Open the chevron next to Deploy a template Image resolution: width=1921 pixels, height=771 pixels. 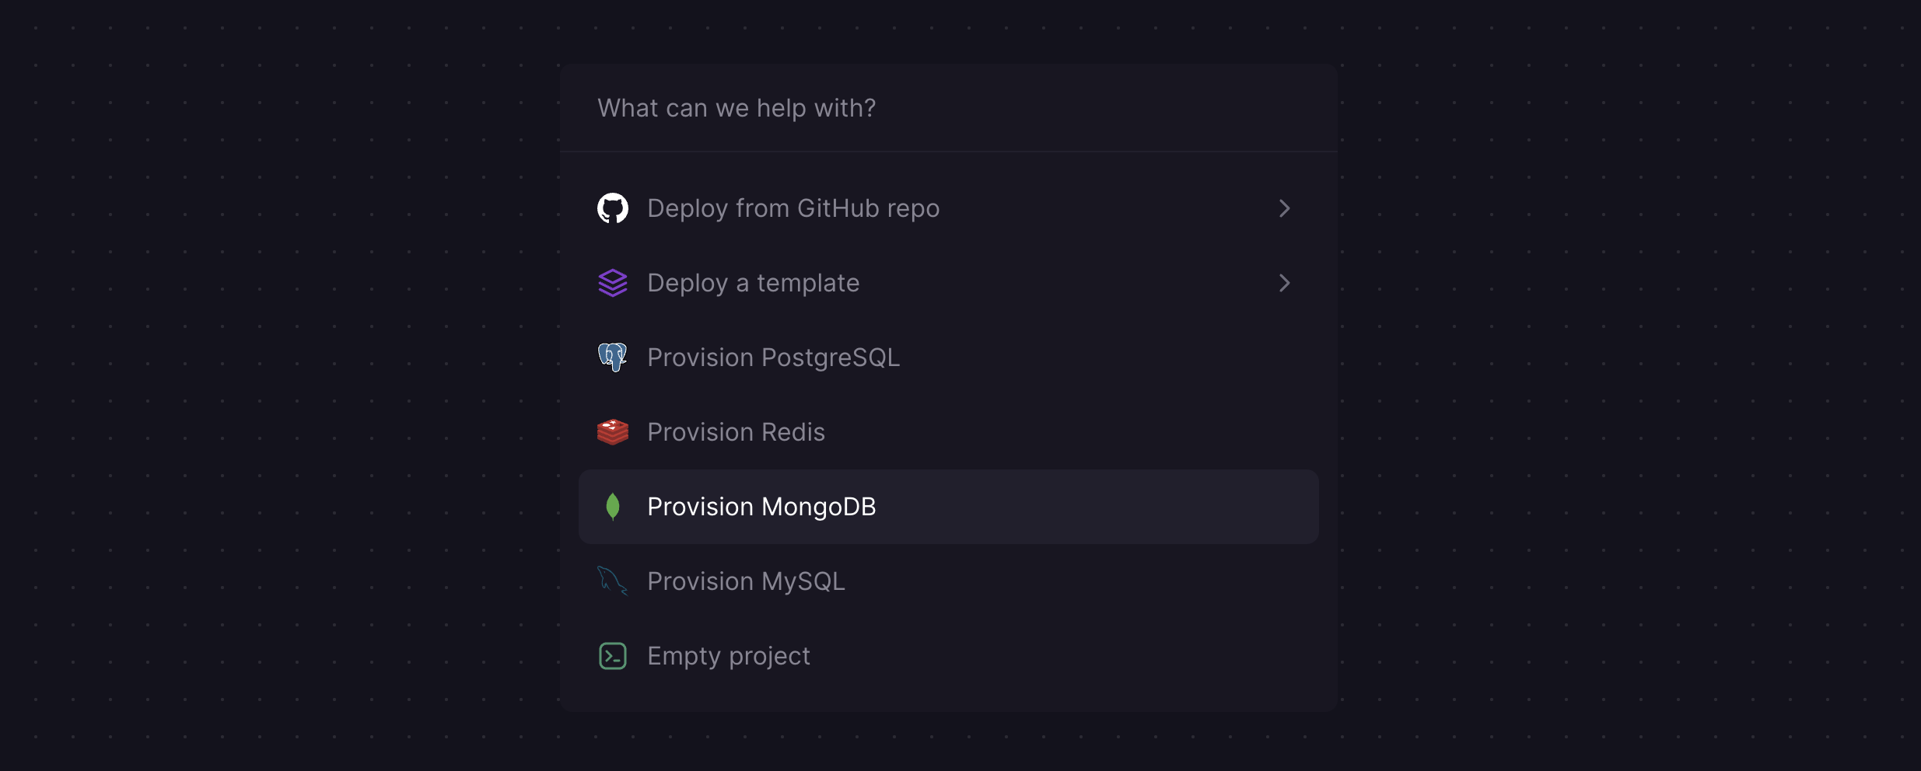(1284, 283)
